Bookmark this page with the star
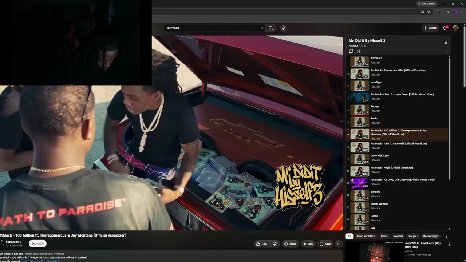 tap(429, 12)
